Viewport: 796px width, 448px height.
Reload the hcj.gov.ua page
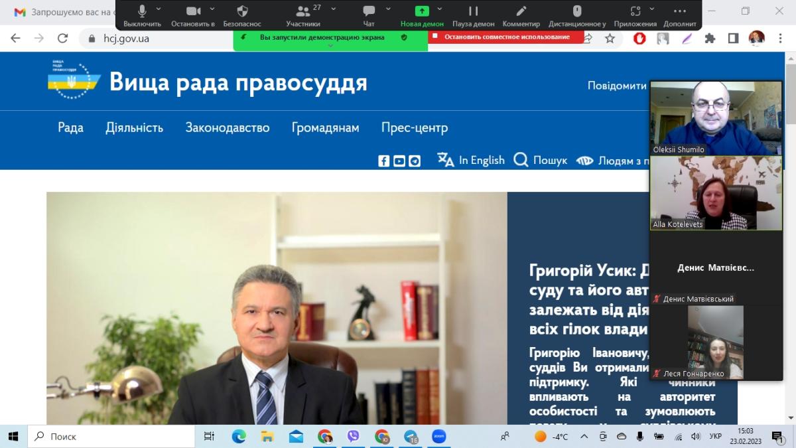pyautogui.click(x=63, y=38)
